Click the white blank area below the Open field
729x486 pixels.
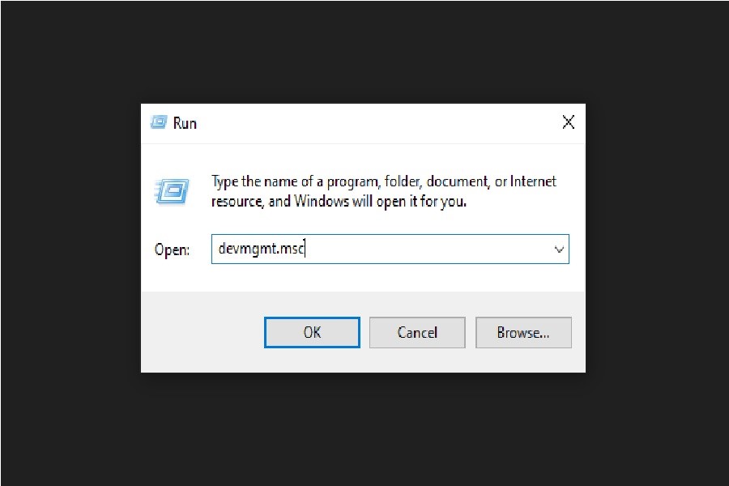pyautogui.click(x=363, y=278)
